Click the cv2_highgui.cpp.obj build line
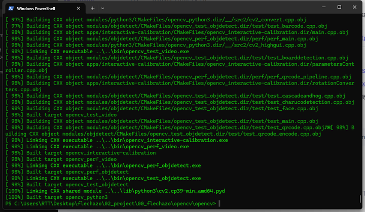This screenshot has height=212, width=365. point(156,45)
